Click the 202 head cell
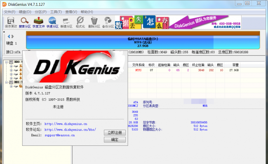The width and height of the screenshot is (268, 164). 211,70
